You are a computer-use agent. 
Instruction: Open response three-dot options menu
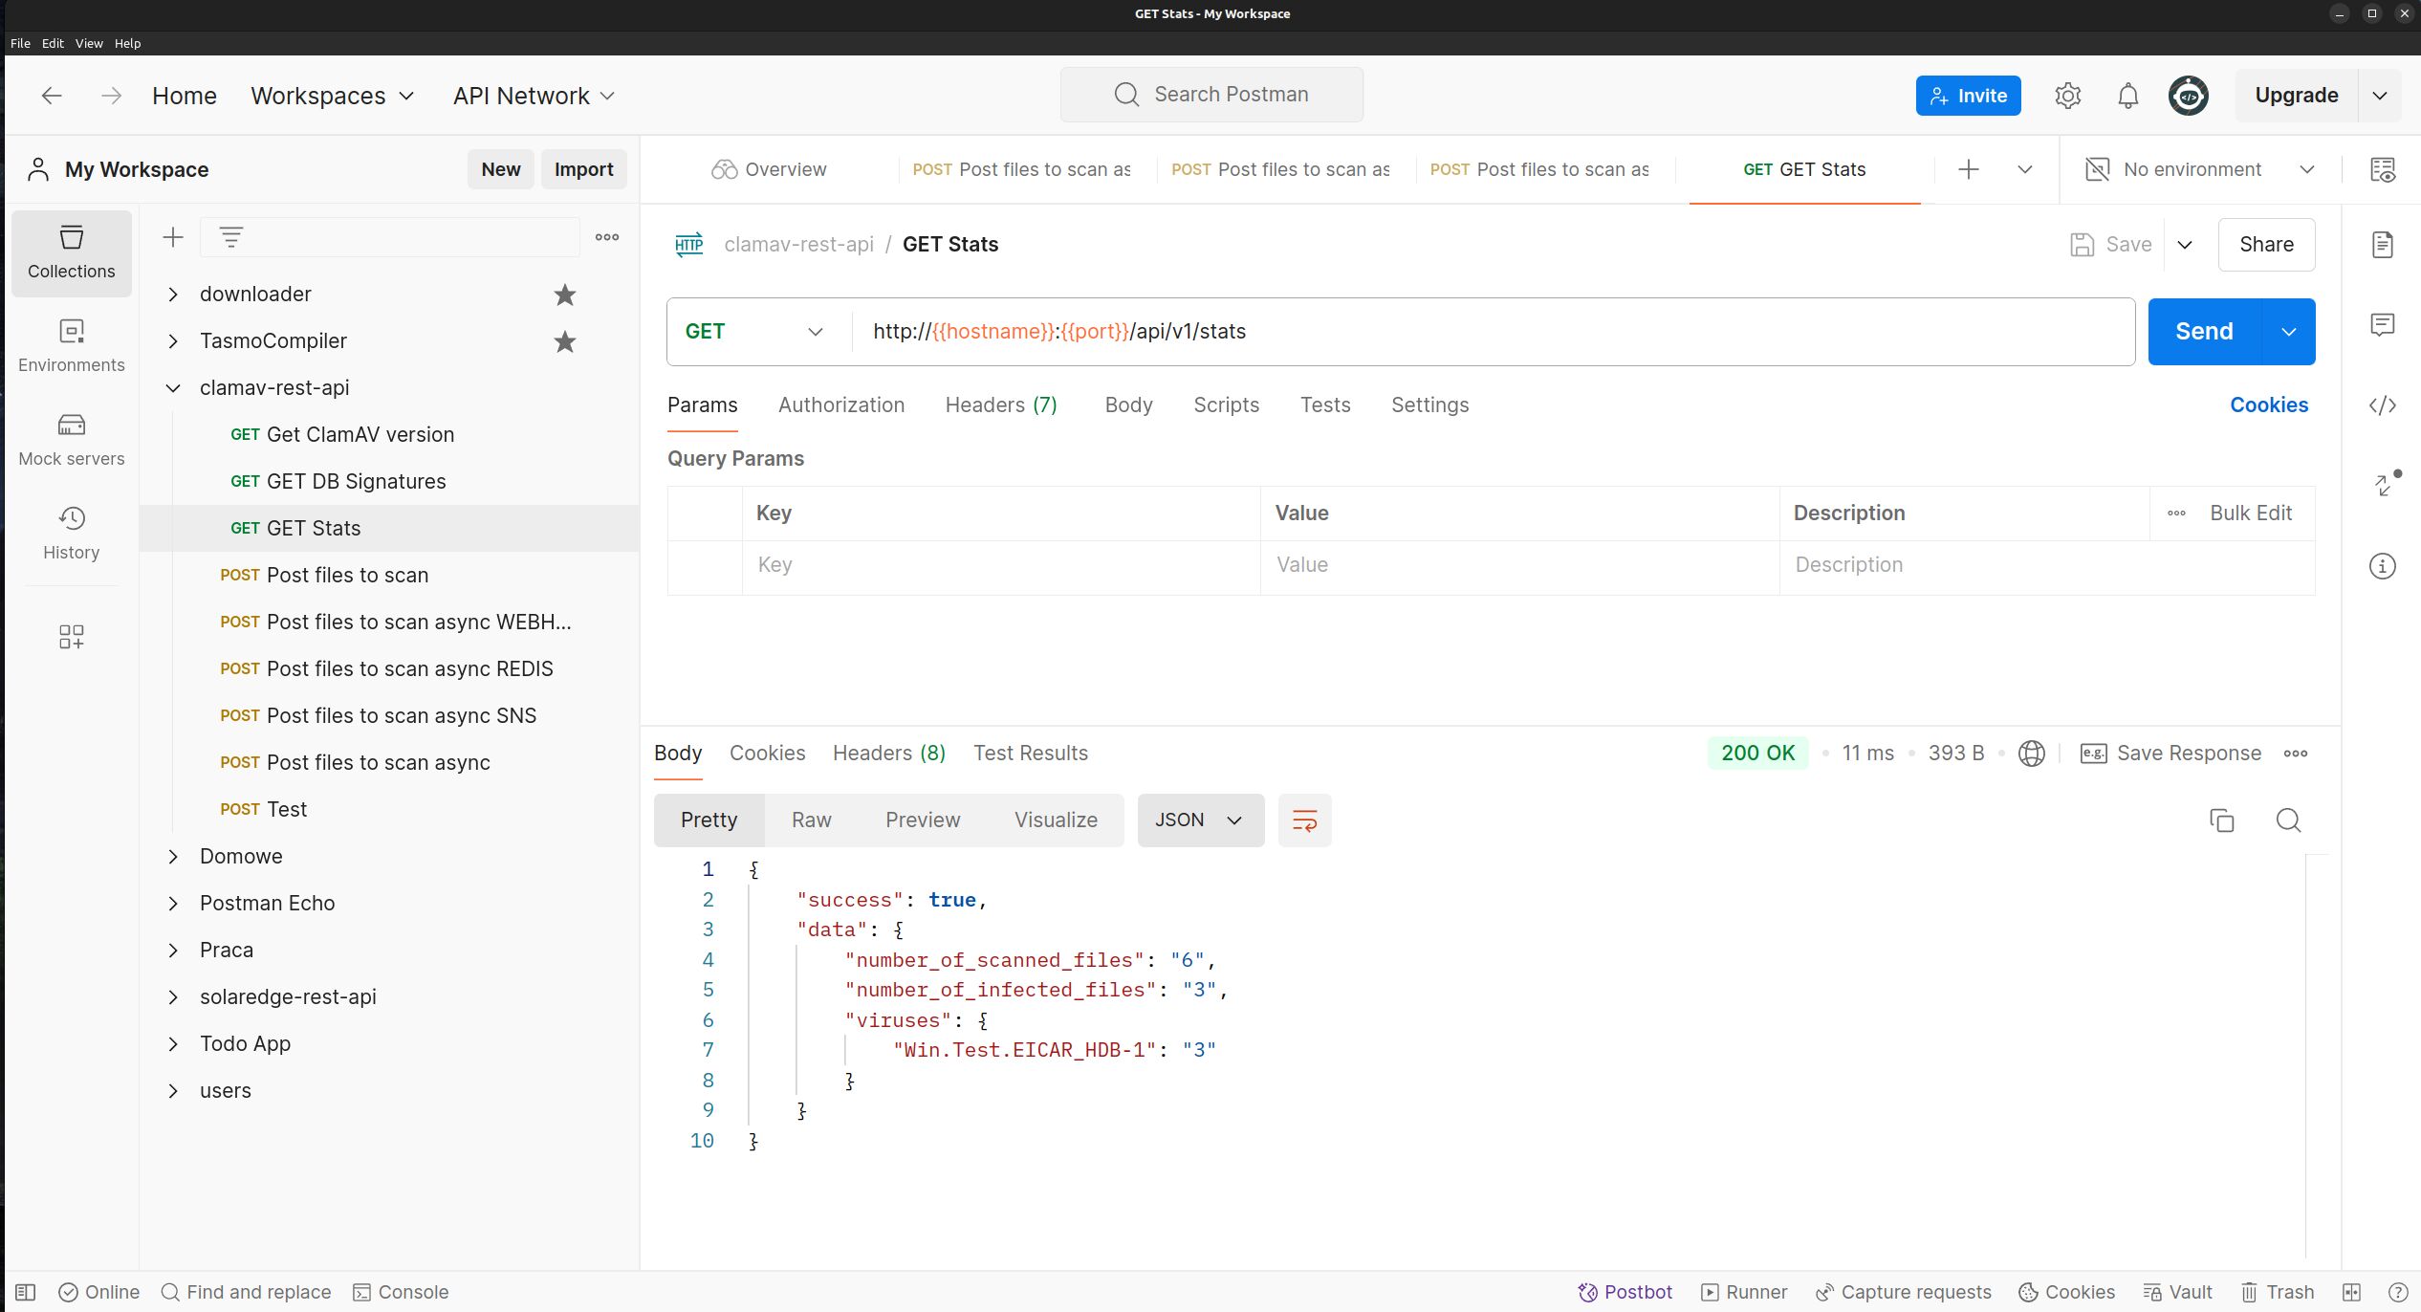pyautogui.click(x=2295, y=754)
